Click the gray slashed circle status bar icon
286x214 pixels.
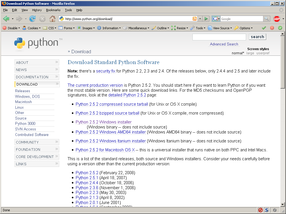click(275, 210)
